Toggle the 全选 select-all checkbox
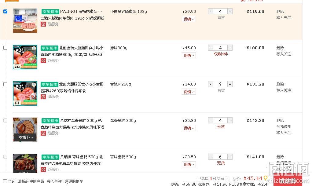312x186 pixels. pos(5,181)
